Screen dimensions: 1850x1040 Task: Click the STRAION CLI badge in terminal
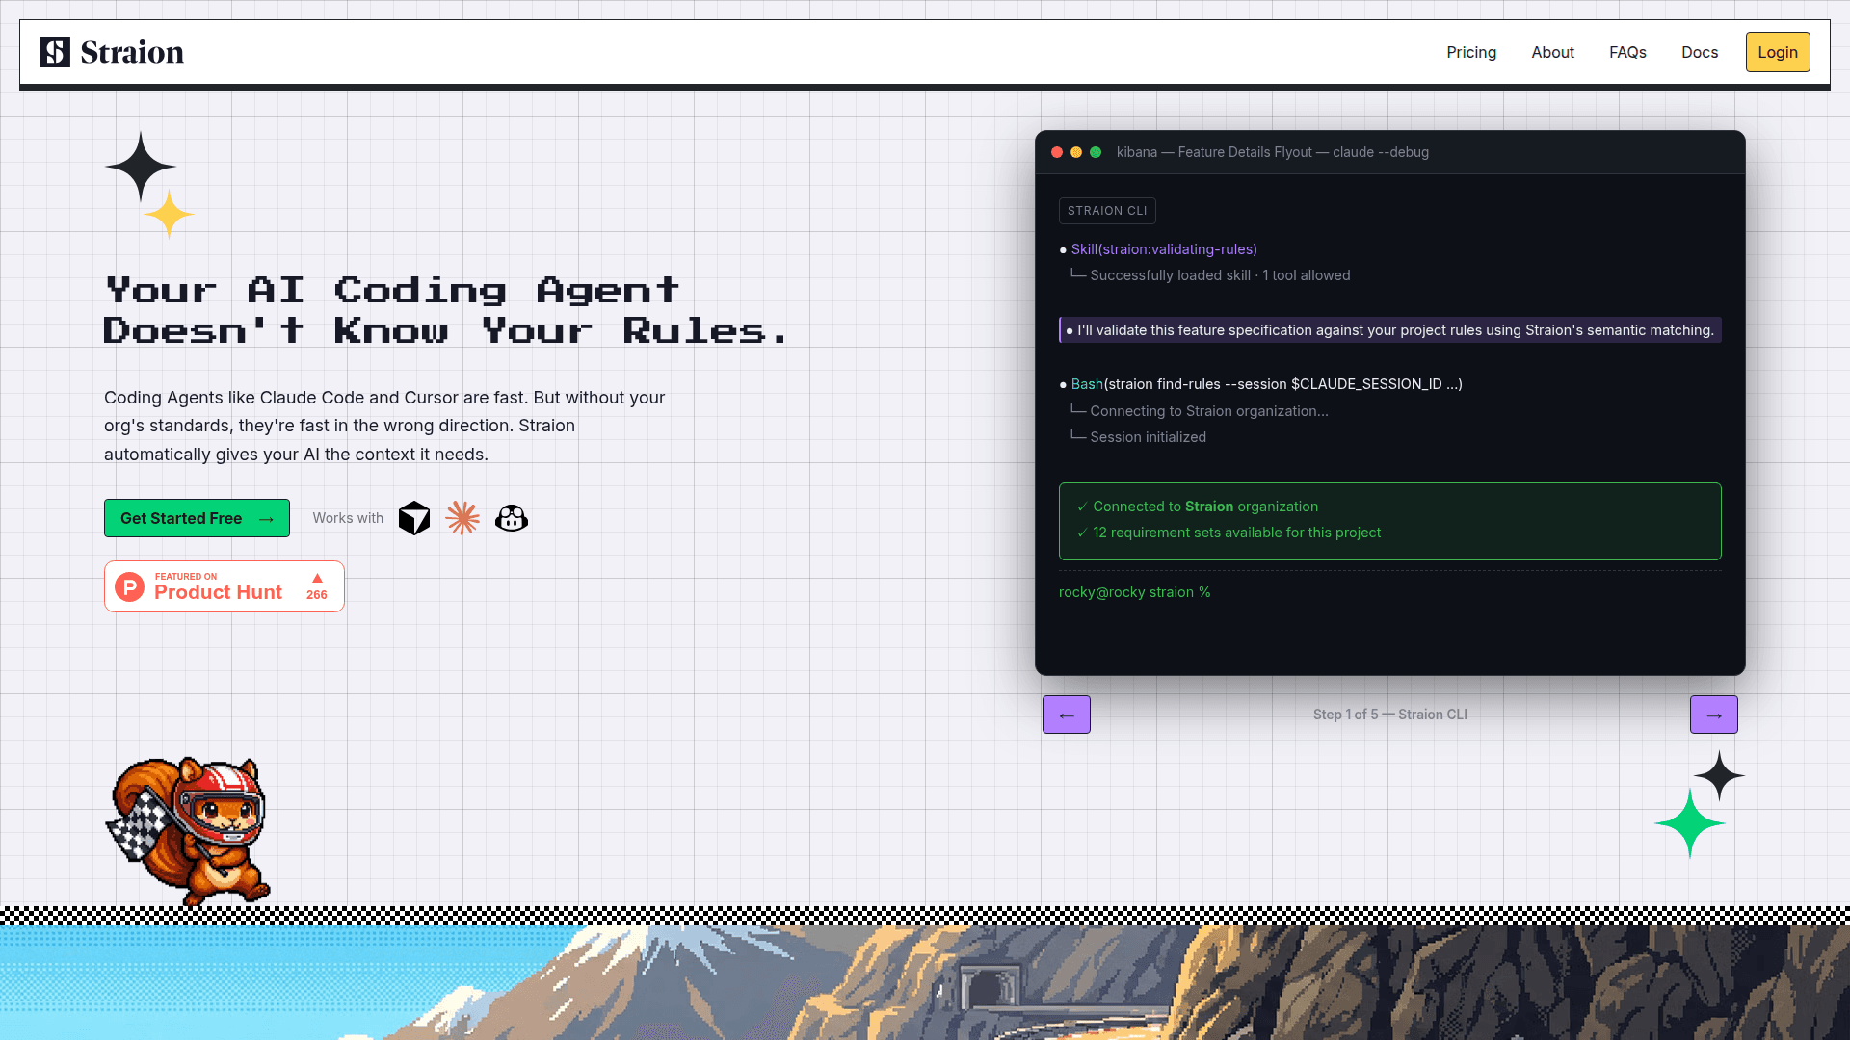pos(1107,211)
